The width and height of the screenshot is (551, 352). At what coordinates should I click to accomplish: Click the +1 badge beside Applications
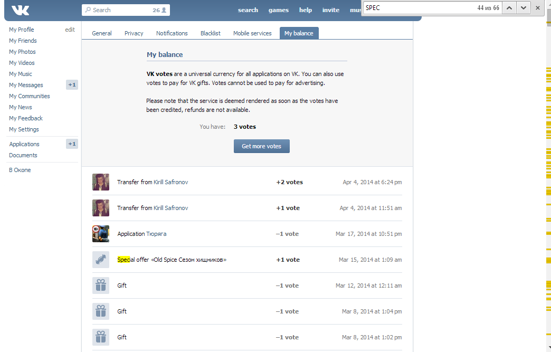72,144
